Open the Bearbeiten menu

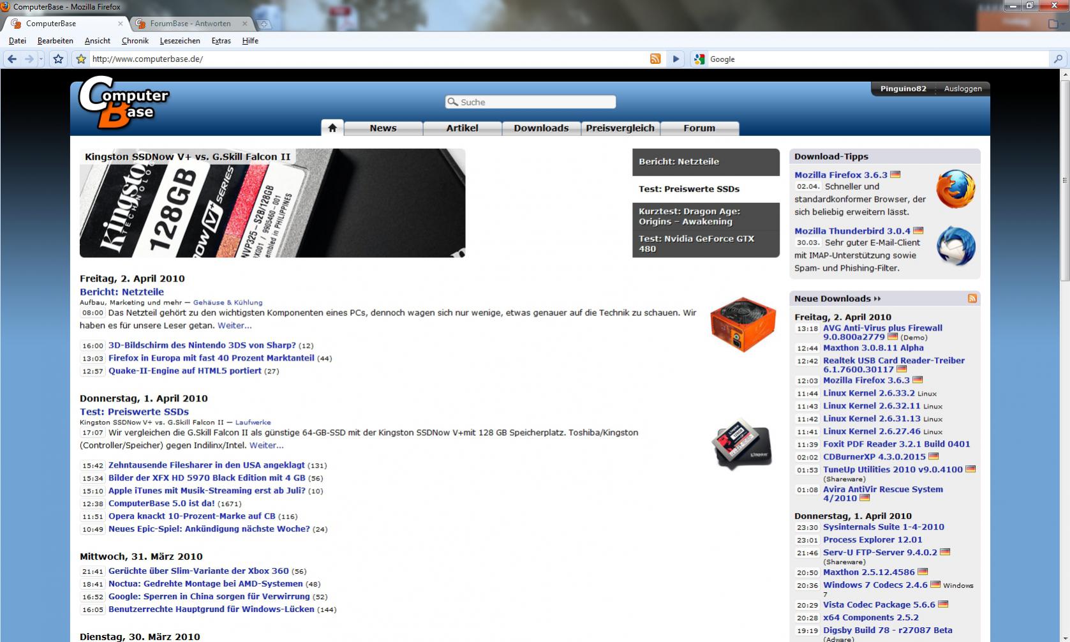coord(56,41)
